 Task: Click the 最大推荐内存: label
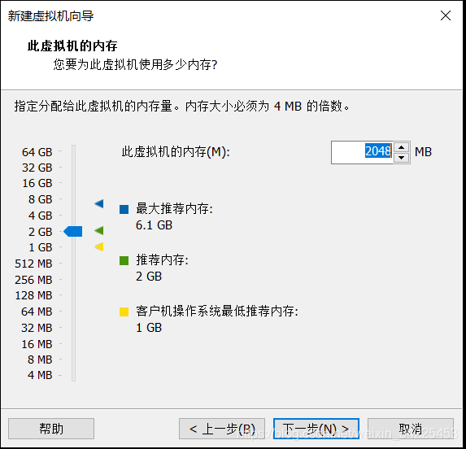(175, 209)
